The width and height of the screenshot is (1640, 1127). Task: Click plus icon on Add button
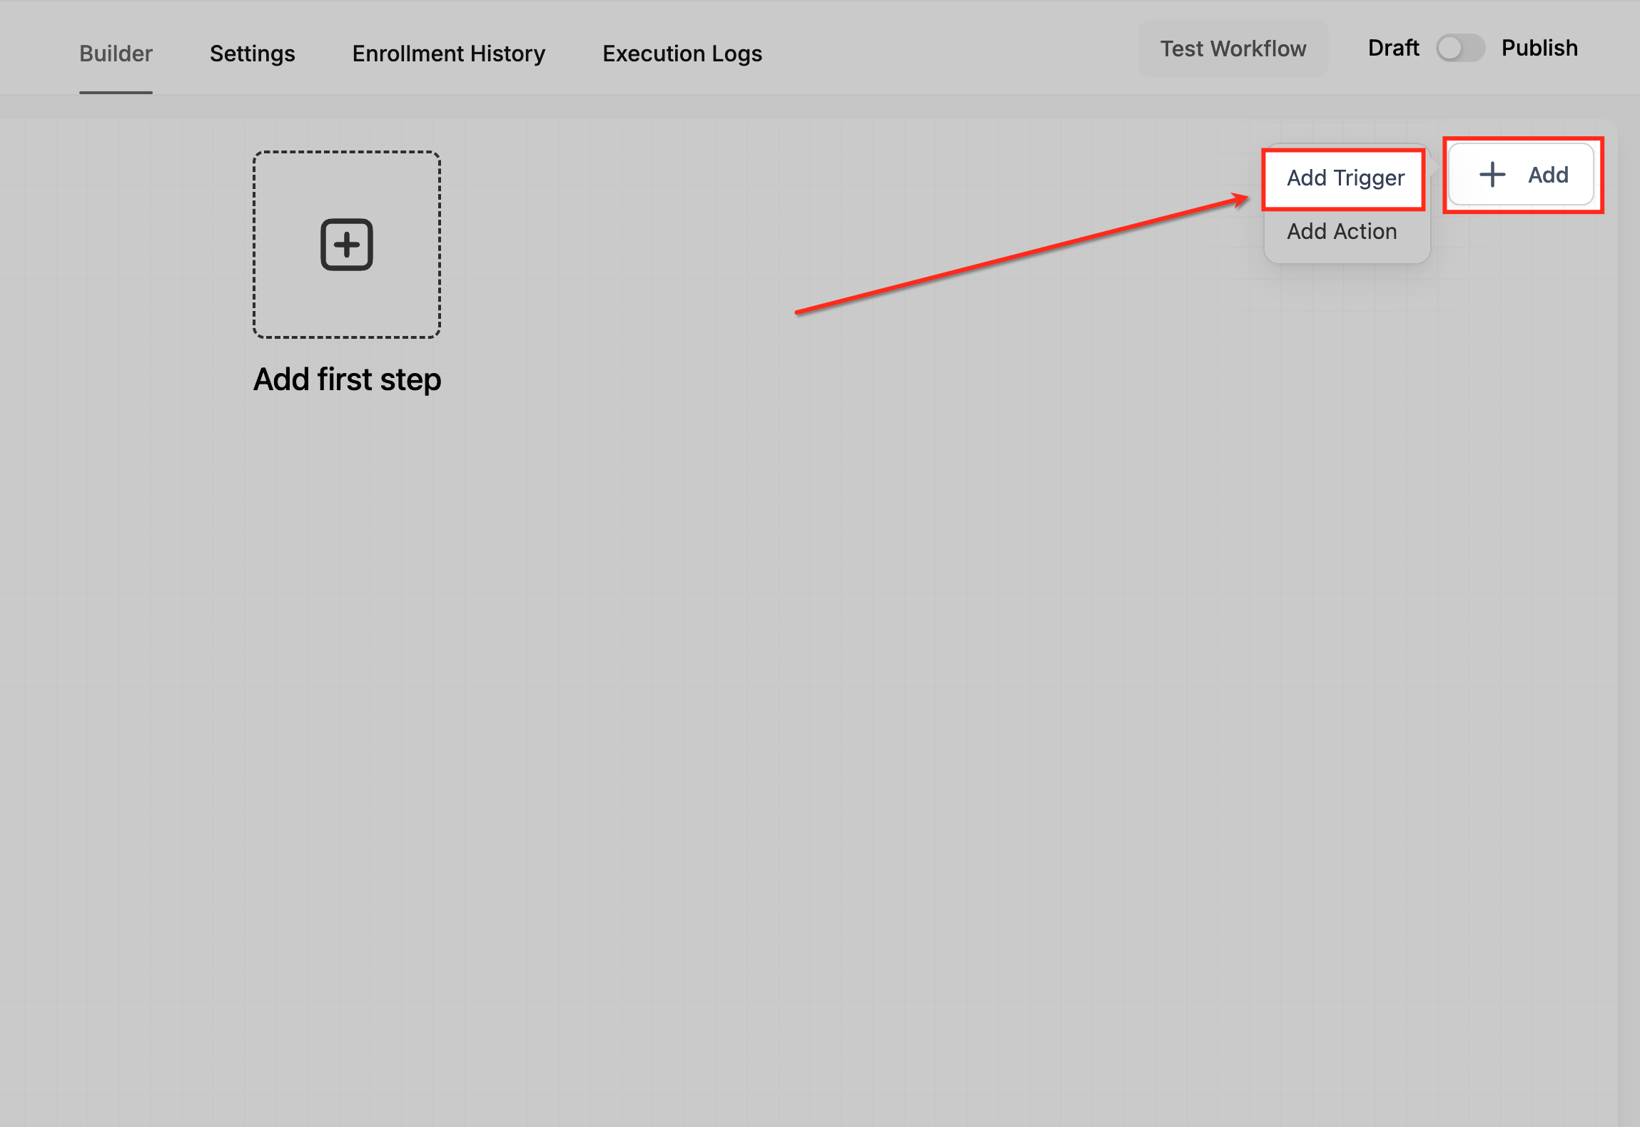click(1492, 175)
